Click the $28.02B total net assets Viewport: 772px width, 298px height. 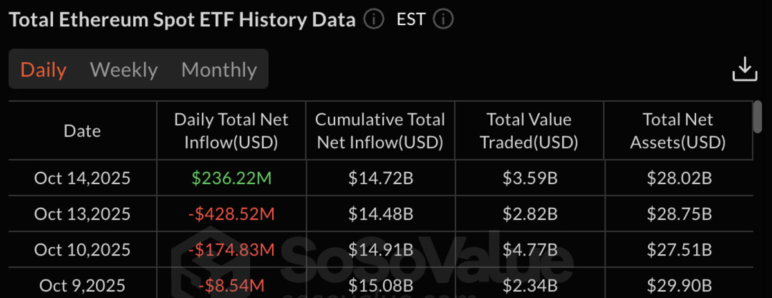click(x=678, y=178)
